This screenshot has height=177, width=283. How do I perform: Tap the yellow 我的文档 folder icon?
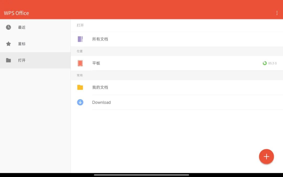(x=80, y=87)
